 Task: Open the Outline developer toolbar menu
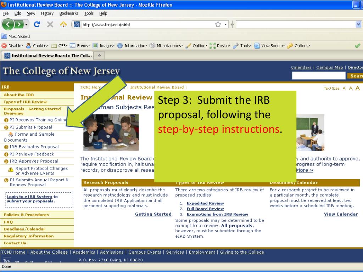196,46
